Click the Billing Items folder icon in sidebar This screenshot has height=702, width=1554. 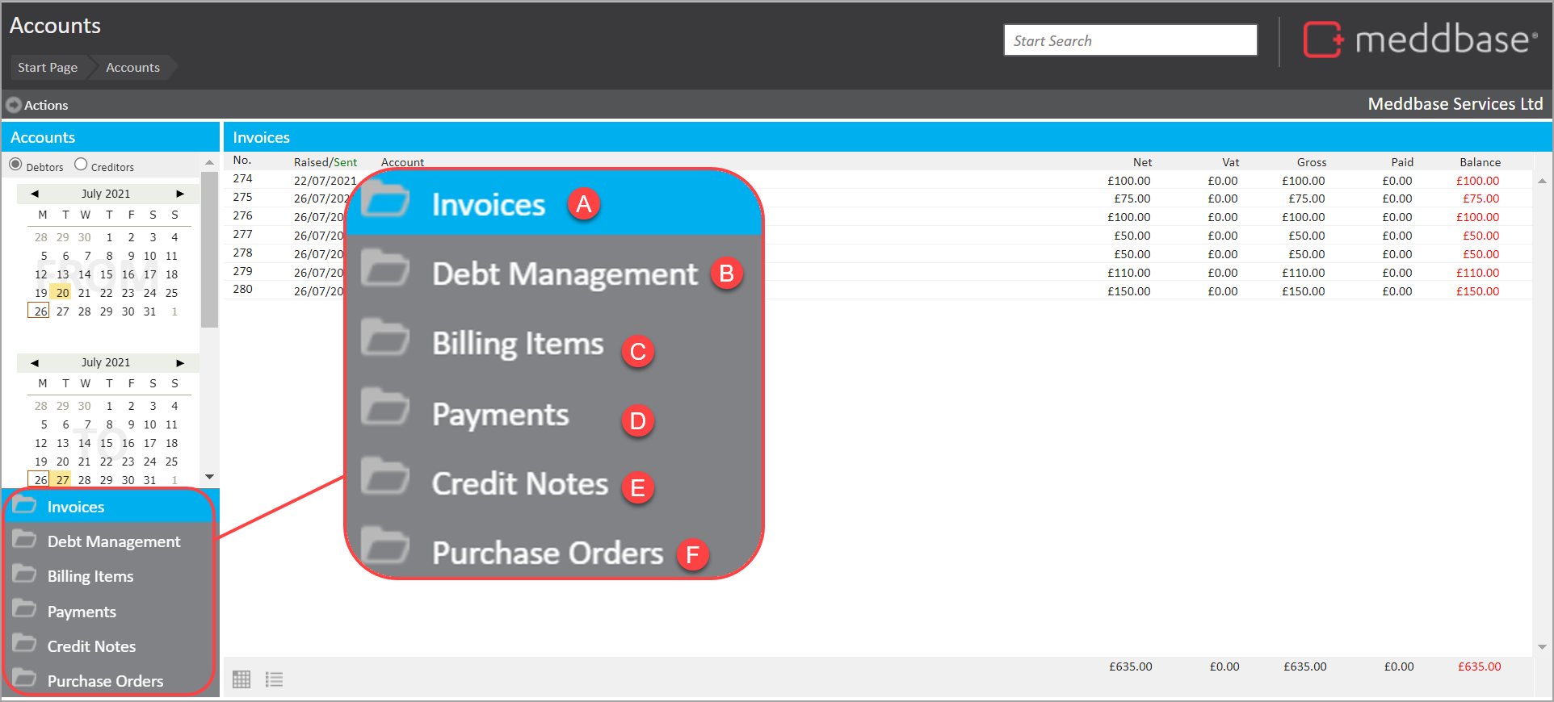pyautogui.click(x=24, y=574)
